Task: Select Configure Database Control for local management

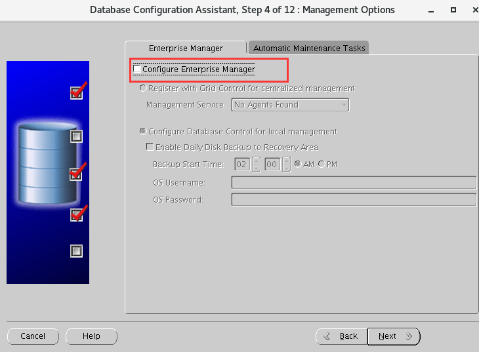Action: pos(143,132)
